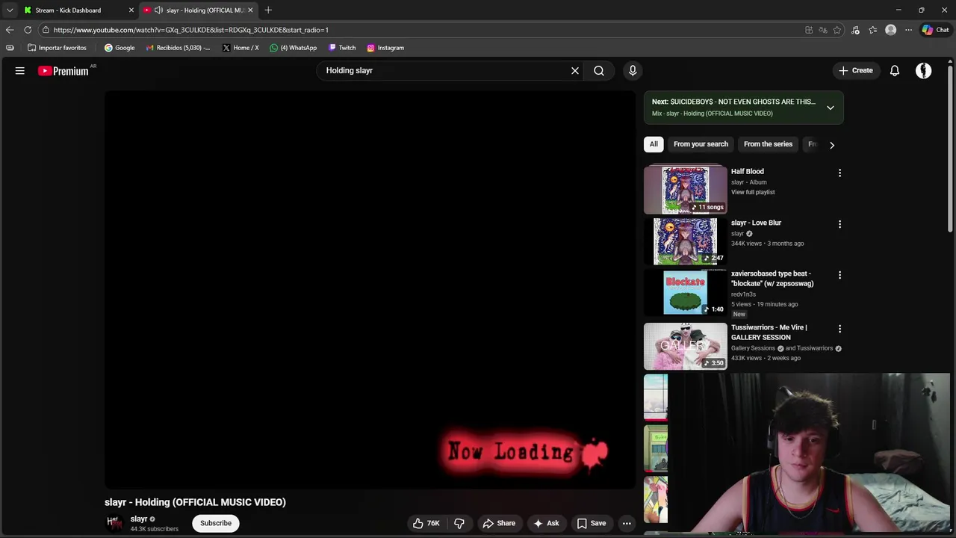
Task: Close the slayr - Holding tab
Action: pyautogui.click(x=250, y=10)
